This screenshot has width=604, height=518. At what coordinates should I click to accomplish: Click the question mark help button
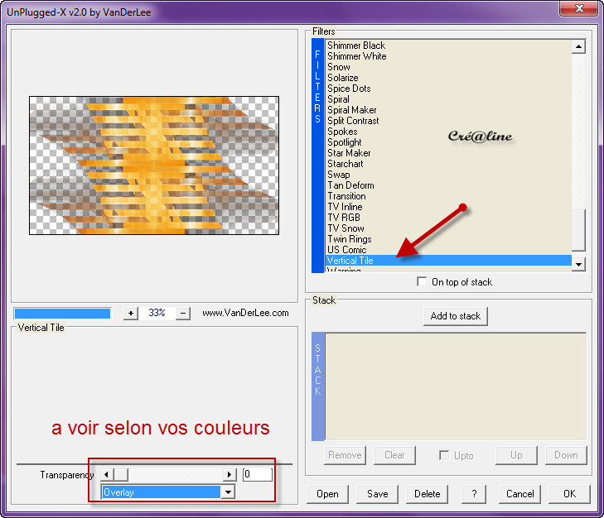pos(473,494)
